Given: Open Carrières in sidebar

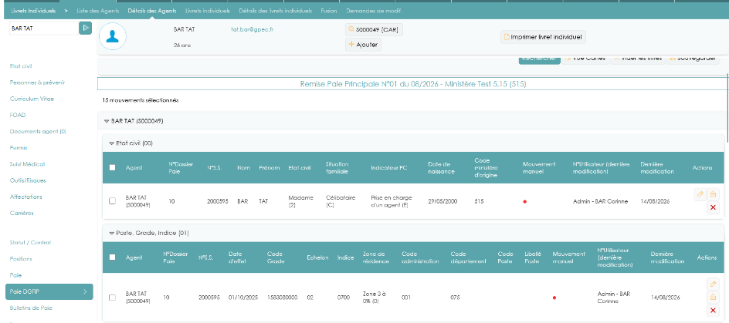Looking at the screenshot, I should (x=22, y=213).
